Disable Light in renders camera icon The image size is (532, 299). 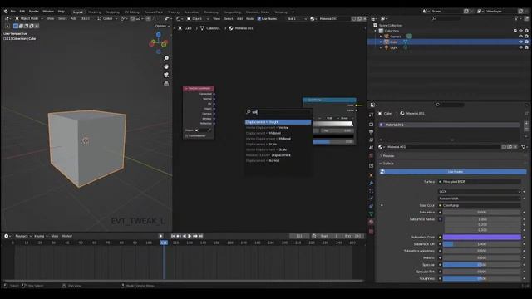(526, 47)
